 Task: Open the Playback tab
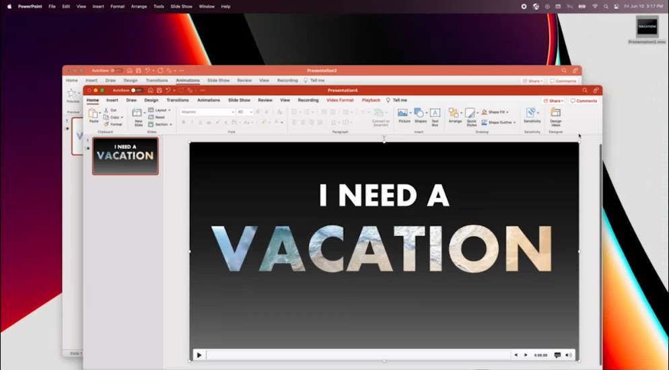pos(371,100)
